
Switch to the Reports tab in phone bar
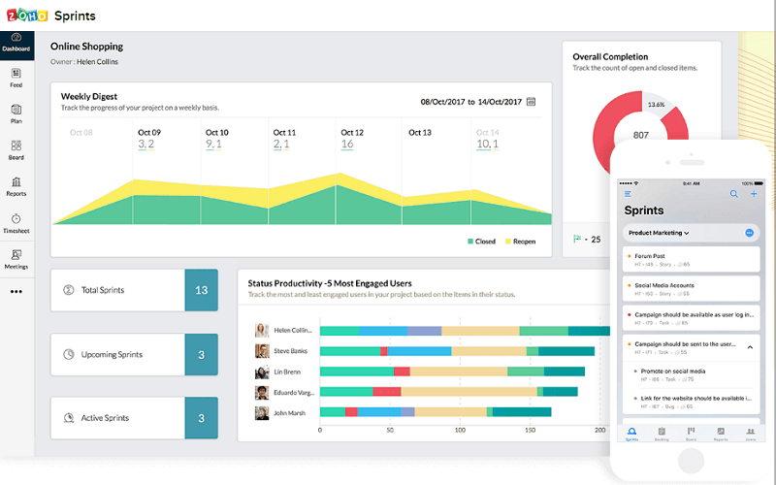coord(721,434)
